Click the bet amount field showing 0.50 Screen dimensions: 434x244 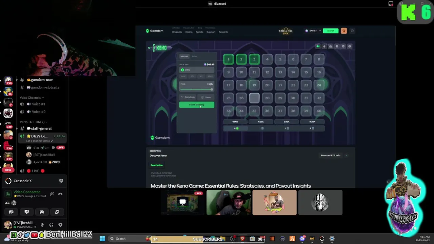coord(197,70)
